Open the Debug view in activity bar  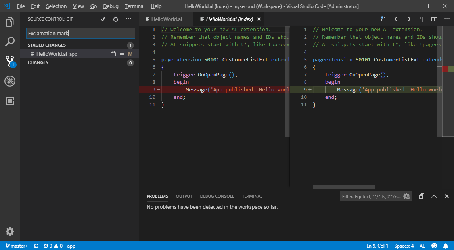10,81
